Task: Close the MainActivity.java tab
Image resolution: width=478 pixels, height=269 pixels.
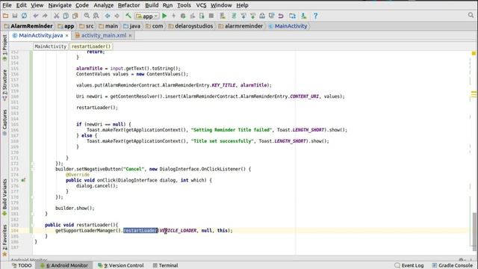Action: point(66,36)
